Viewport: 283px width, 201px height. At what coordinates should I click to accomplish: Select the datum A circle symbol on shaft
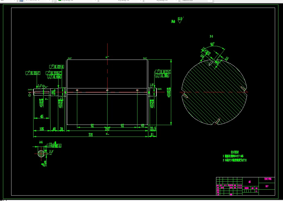pyautogui.click(x=44, y=86)
